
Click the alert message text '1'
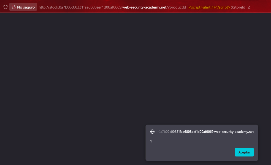click(x=151, y=141)
